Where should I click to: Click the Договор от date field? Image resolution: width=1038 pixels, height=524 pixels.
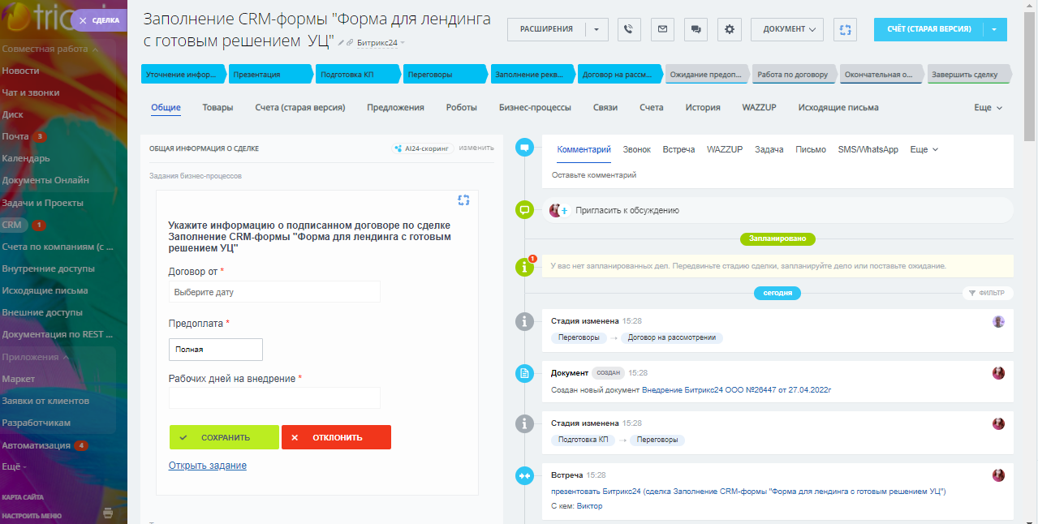point(273,292)
